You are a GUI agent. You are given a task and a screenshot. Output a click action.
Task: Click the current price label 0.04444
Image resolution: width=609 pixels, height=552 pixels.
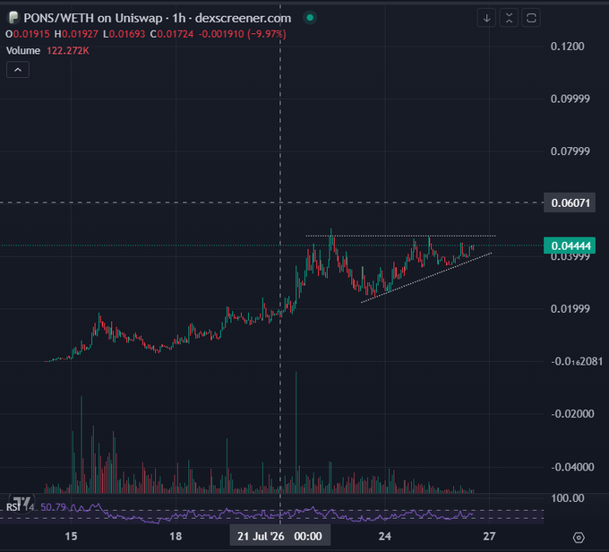pyautogui.click(x=570, y=246)
